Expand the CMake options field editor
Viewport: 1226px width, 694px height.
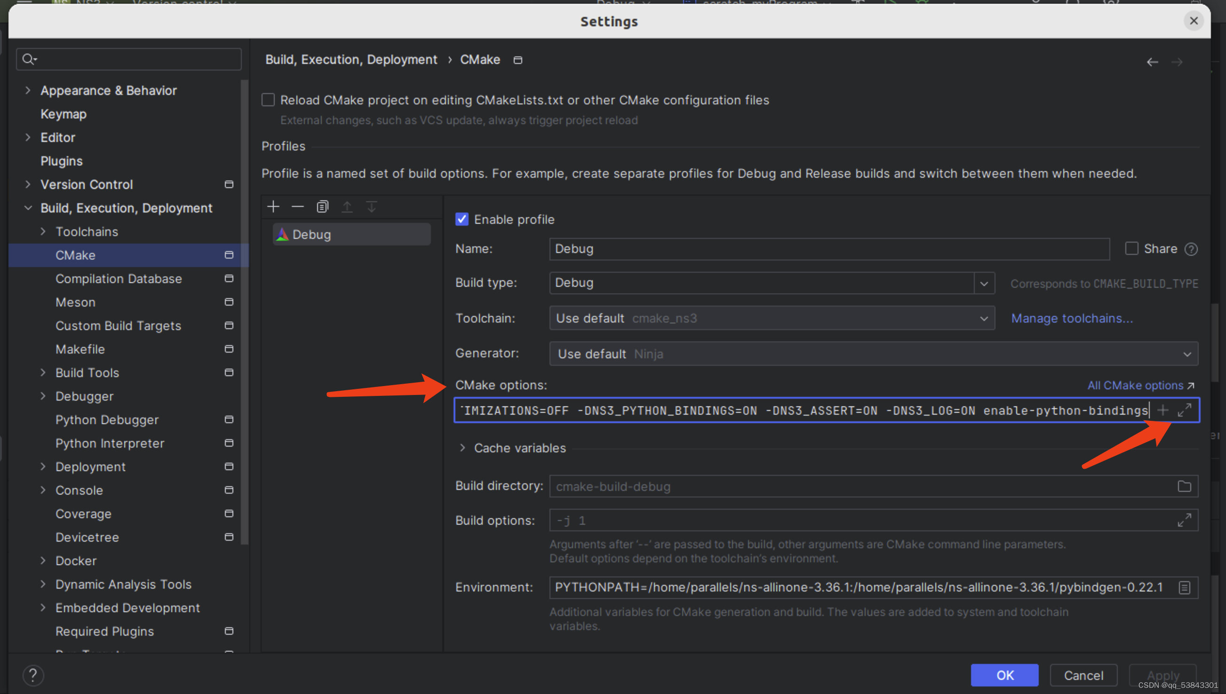pos(1185,410)
